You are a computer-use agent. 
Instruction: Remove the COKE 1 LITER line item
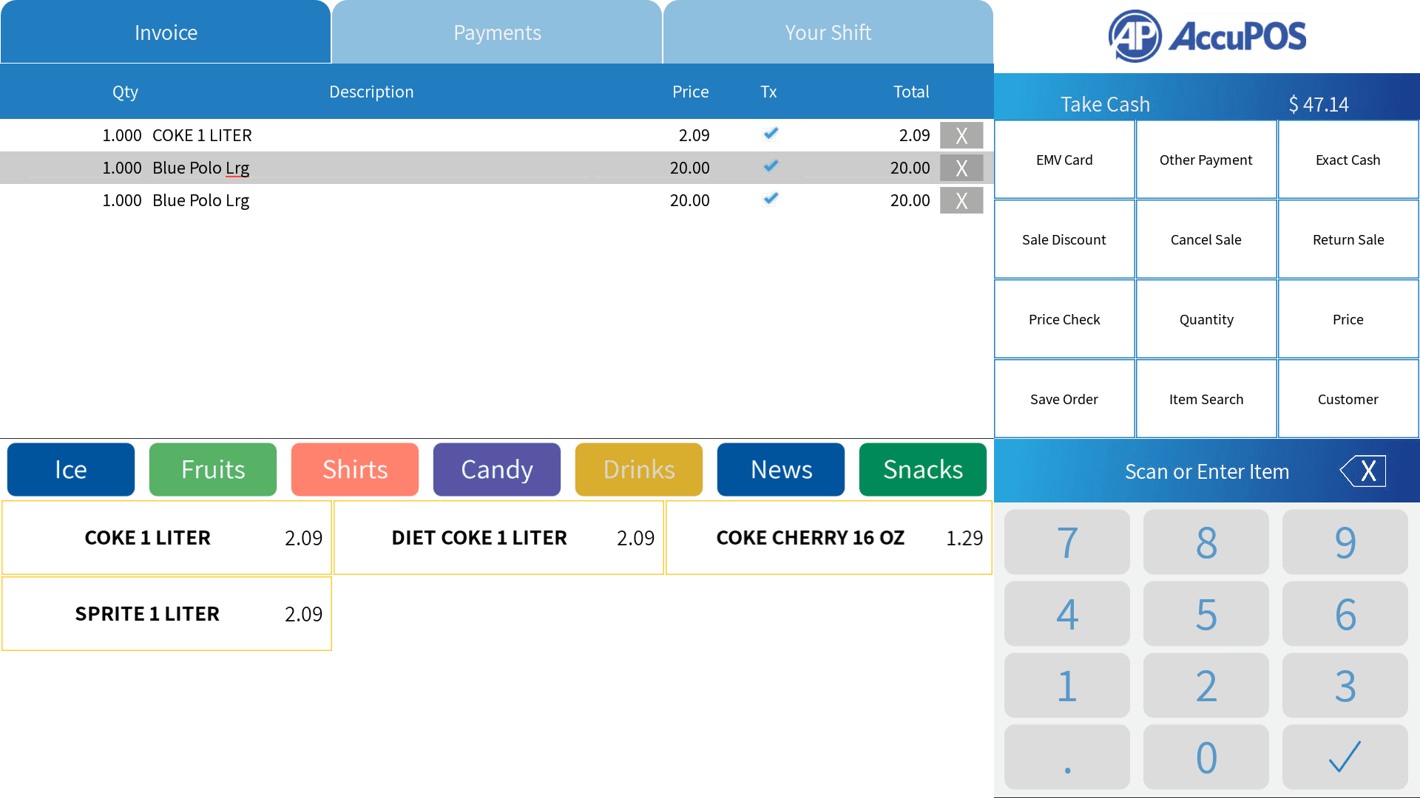click(x=961, y=135)
